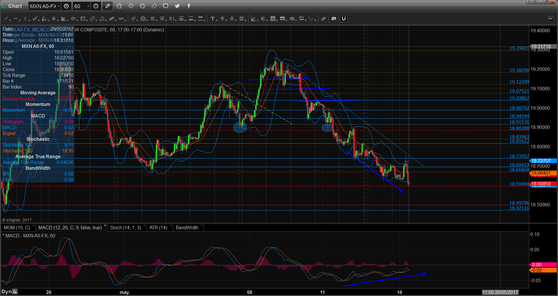558x296 pixels.
Task: Select the concentric Fibonacci Circle tool
Action: (143, 19)
